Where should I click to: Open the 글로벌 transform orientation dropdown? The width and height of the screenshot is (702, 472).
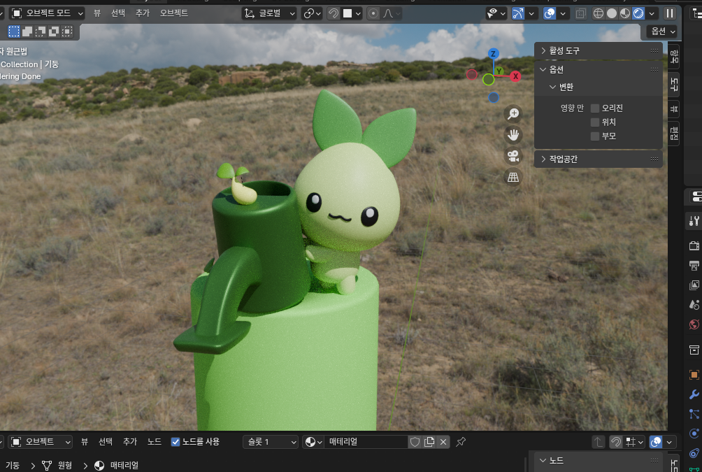tap(269, 13)
